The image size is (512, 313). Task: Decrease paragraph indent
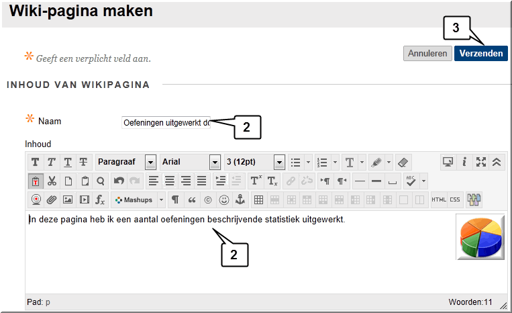[x=236, y=181]
